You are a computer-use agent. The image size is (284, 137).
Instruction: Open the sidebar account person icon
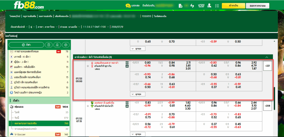57,45
